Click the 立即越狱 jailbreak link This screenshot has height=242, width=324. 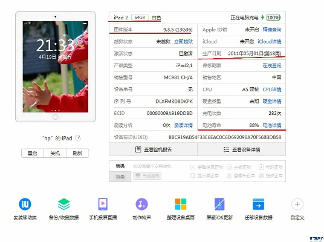click(183, 42)
